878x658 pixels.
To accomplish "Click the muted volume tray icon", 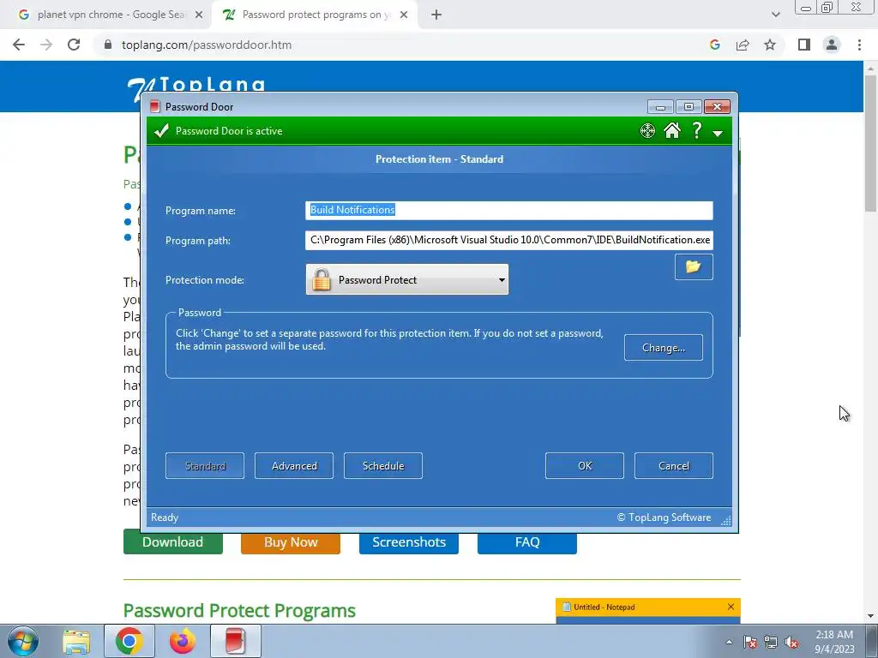I will pos(791,642).
